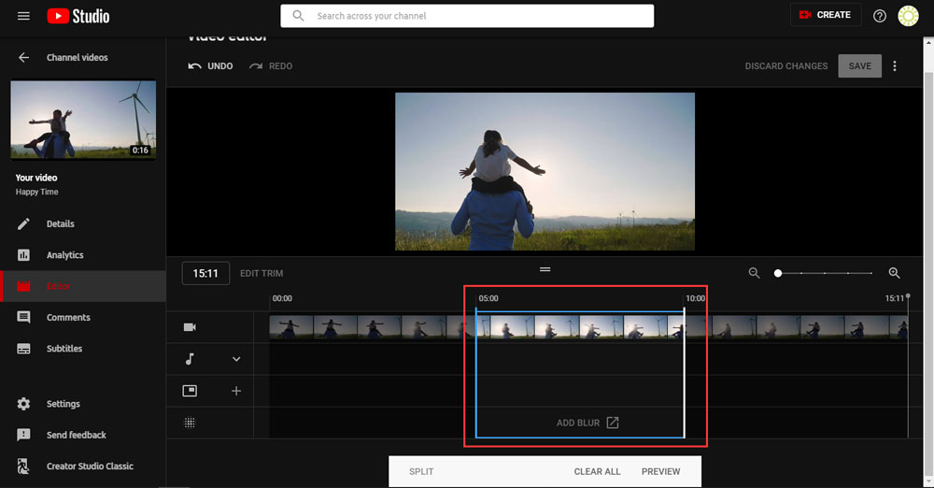Viewport: 934px width, 488px height.
Task: Click the 00:00 timeline marker
Action: (282, 298)
